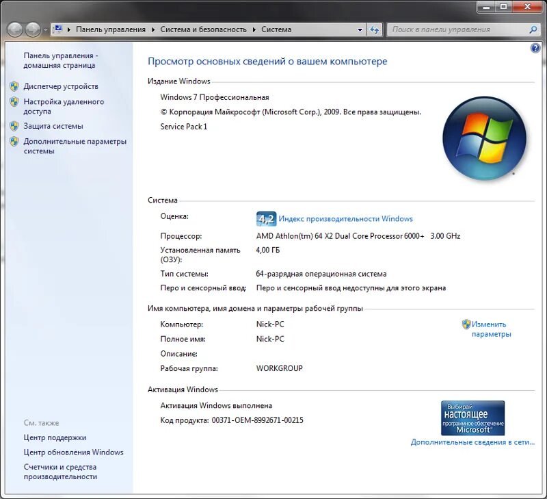The height and width of the screenshot is (499, 547).
Task: Click shield icon beside Дополнительные параметры системы
Action: [14, 142]
